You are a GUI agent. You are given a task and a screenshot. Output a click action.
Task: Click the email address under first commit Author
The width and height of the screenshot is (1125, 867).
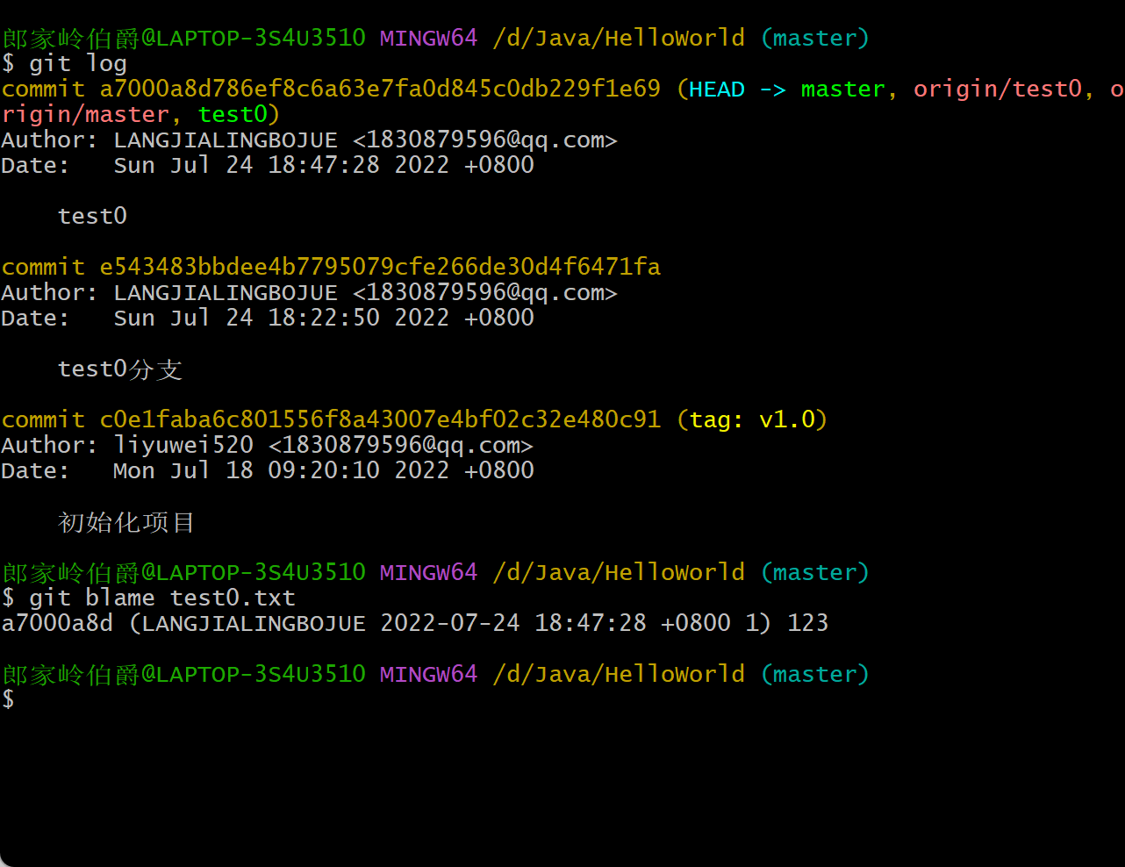(485, 140)
